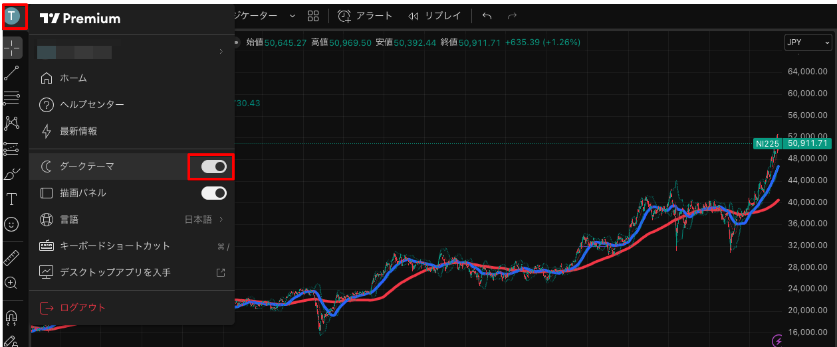
Task: Open ホーム from the menu
Action: click(x=73, y=78)
